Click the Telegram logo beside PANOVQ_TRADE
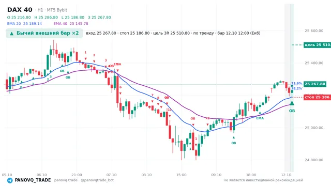Image resolution: width=331 pixels, height=186 pixels. (x=10, y=180)
